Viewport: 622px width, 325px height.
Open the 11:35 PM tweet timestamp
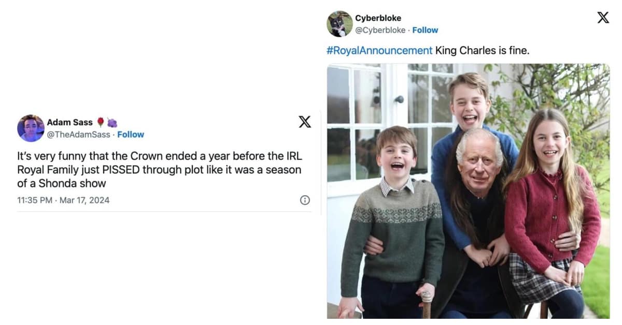tap(35, 200)
